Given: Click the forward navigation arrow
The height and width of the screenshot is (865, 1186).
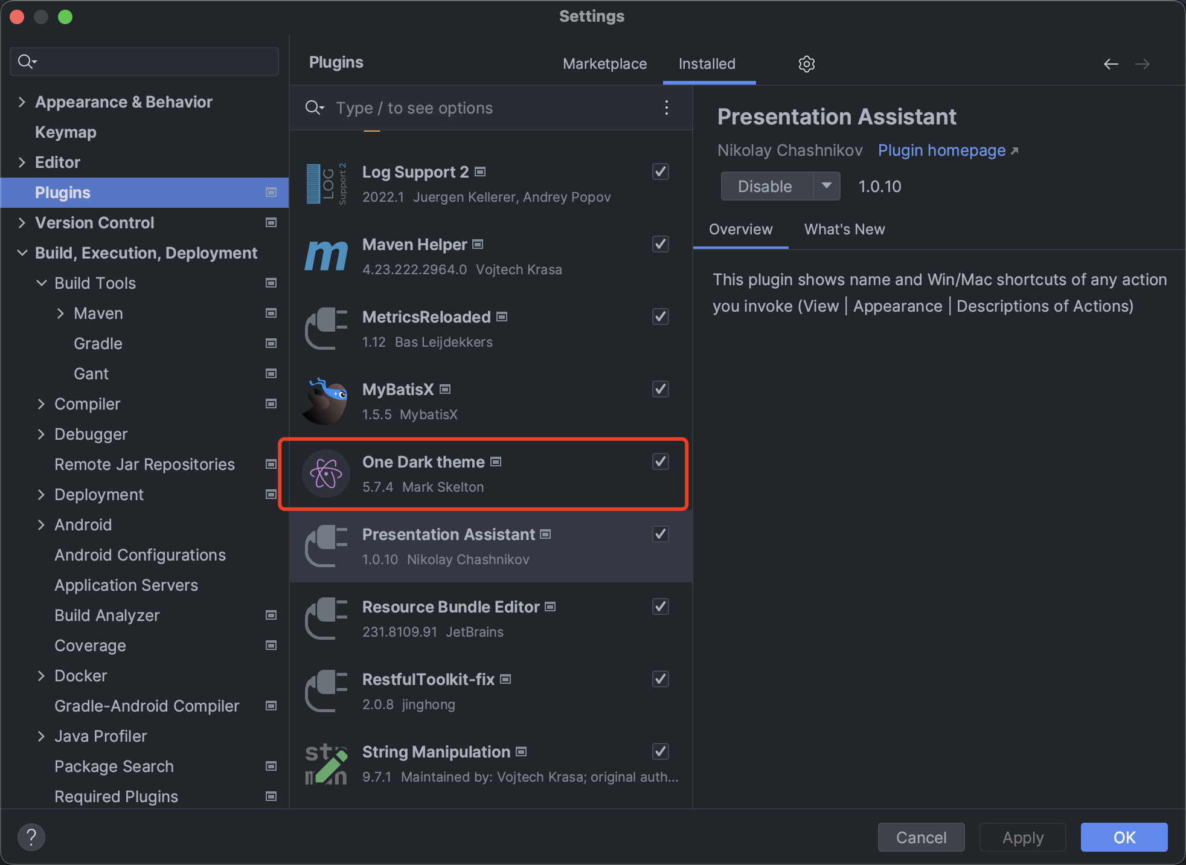Looking at the screenshot, I should click(1142, 64).
